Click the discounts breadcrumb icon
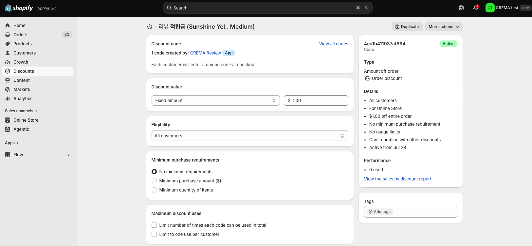The height and width of the screenshot is (246, 532). pyautogui.click(x=150, y=27)
